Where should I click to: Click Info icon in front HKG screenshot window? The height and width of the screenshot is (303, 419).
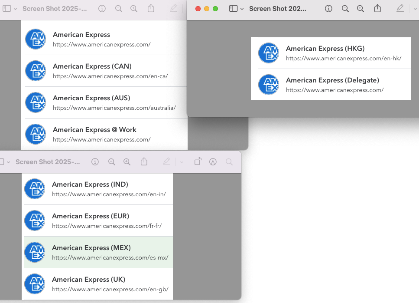pyautogui.click(x=328, y=9)
